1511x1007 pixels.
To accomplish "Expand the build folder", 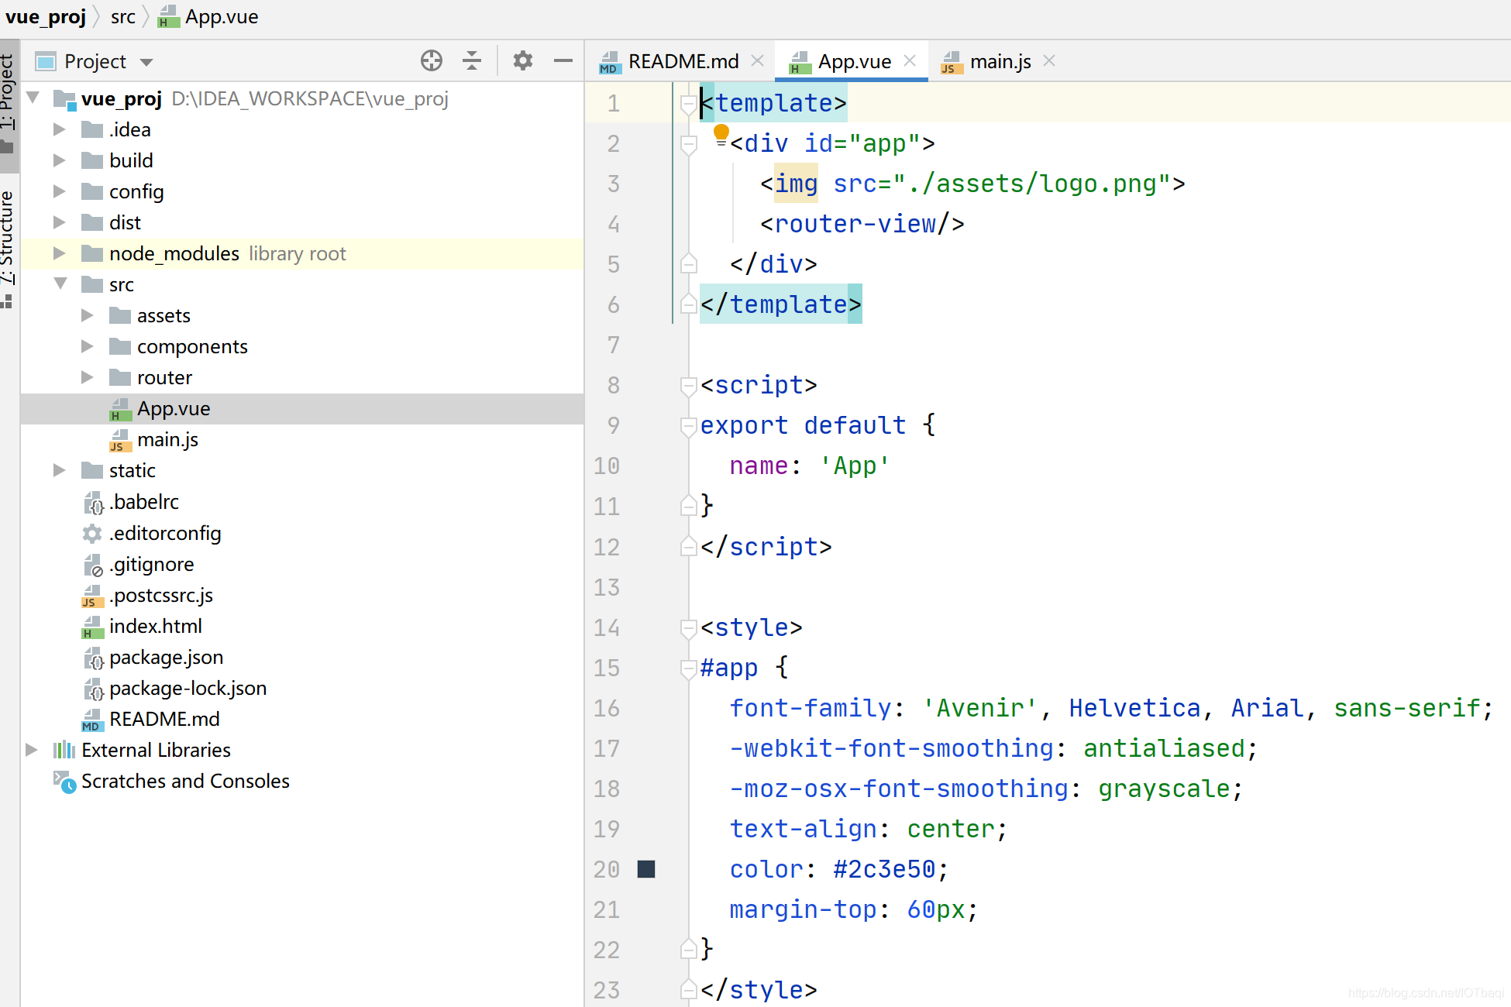I will tap(59, 160).
